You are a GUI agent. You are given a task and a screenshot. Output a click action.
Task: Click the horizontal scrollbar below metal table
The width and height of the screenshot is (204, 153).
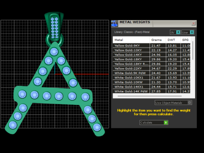point(150,96)
